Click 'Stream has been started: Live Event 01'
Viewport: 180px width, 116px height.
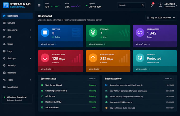[x=126, y=85]
